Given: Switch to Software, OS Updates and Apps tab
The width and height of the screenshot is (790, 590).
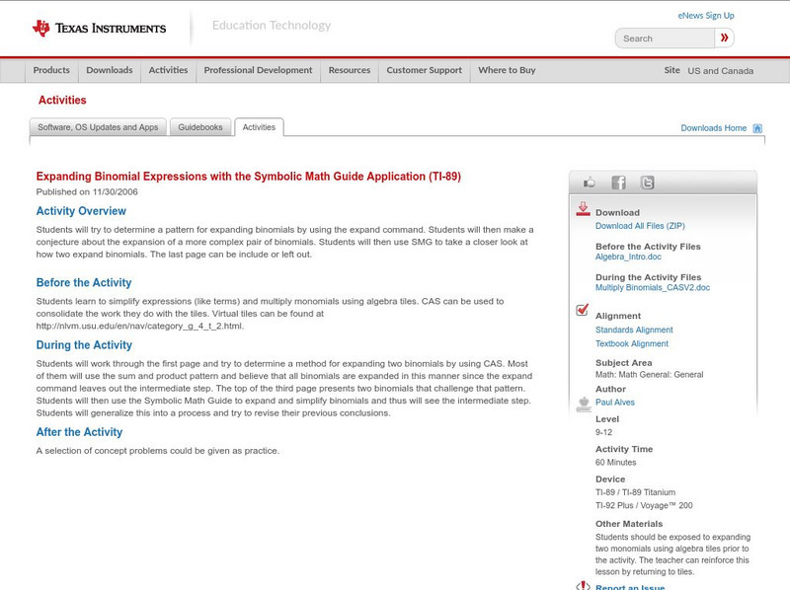Looking at the screenshot, I should point(98,127).
